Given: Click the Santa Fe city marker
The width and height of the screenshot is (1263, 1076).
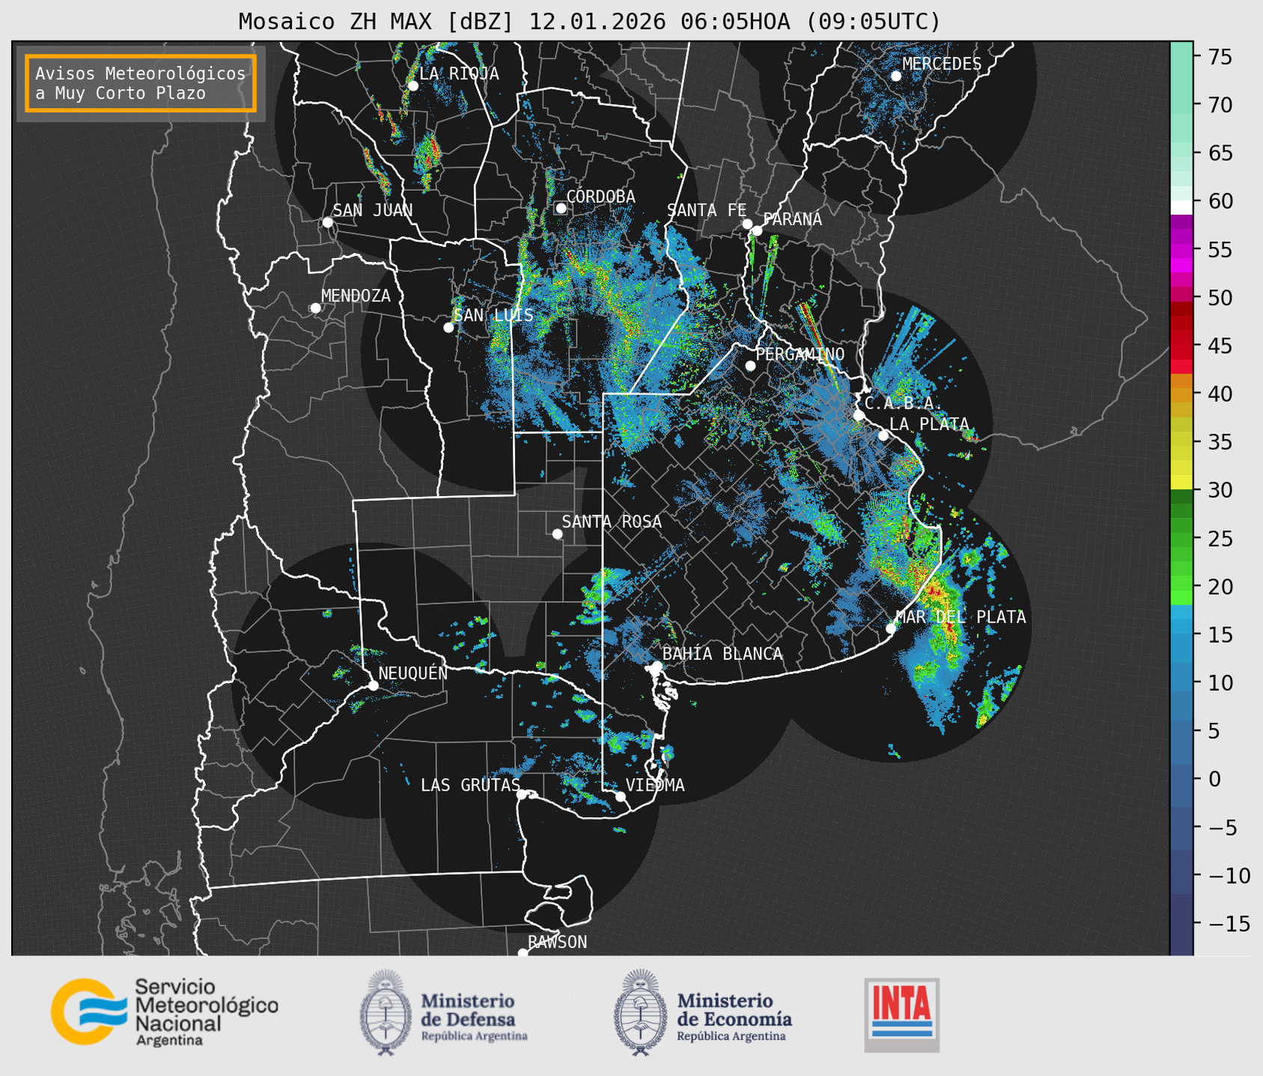Looking at the screenshot, I should pos(747,224).
